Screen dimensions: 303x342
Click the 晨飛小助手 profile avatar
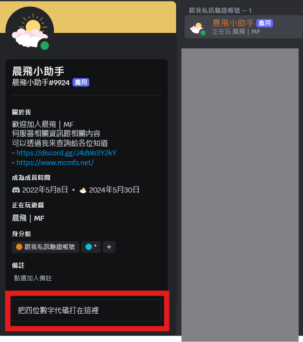[x=29, y=30]
